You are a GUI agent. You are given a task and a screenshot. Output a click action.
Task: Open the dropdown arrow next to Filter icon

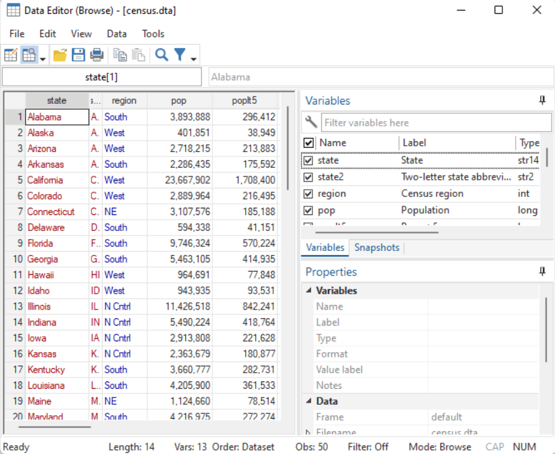point(194,59)
